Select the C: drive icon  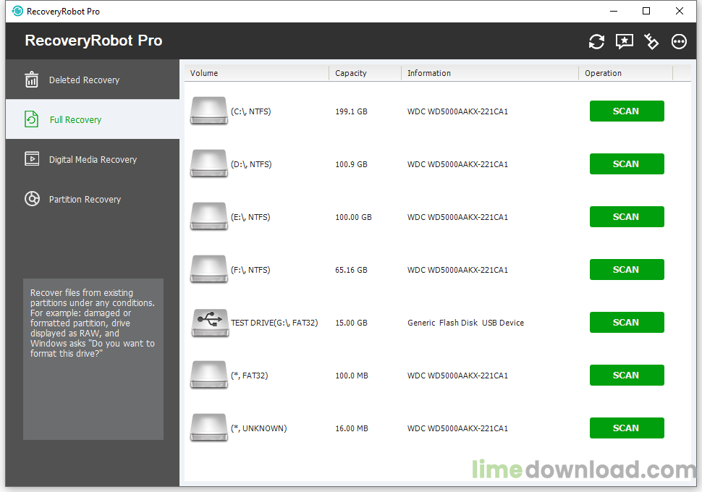pos(209,111)
